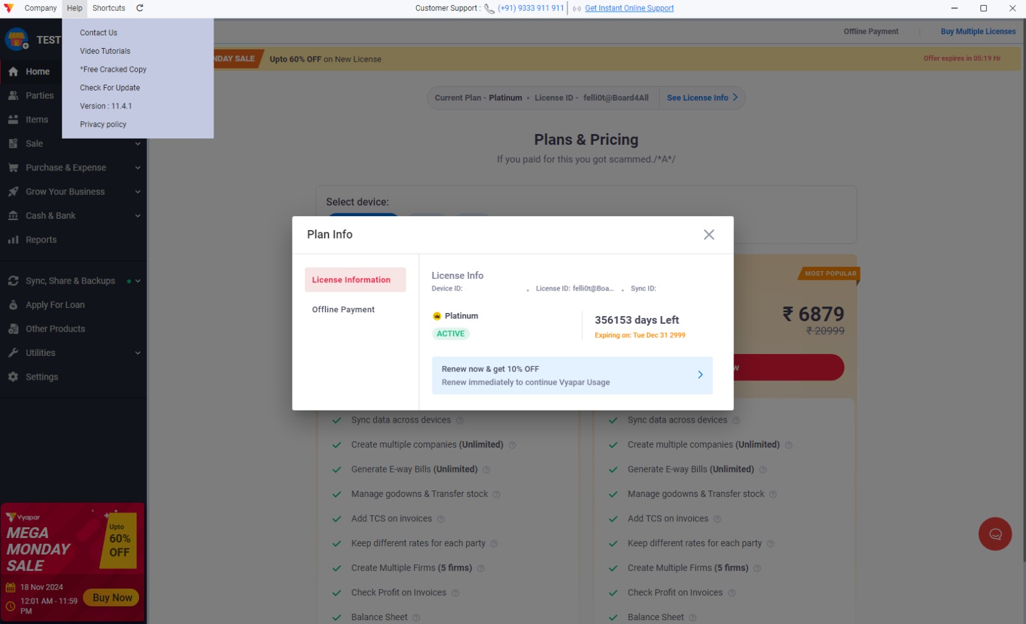Expand the Purchase & Expense chevron
The height and width of the screenshot is (624, 1026).
point(138,168)
